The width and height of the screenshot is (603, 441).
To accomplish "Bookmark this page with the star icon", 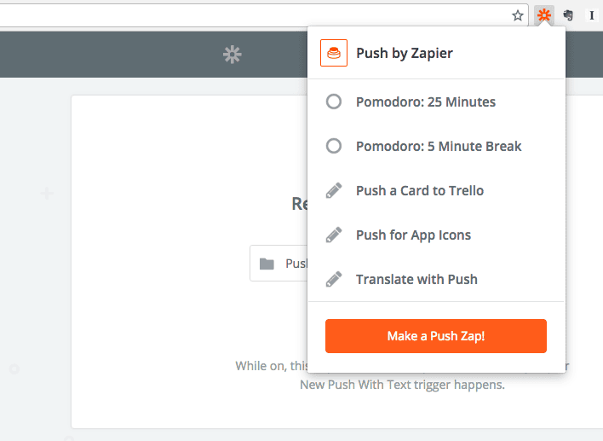I will pos(518,16).
